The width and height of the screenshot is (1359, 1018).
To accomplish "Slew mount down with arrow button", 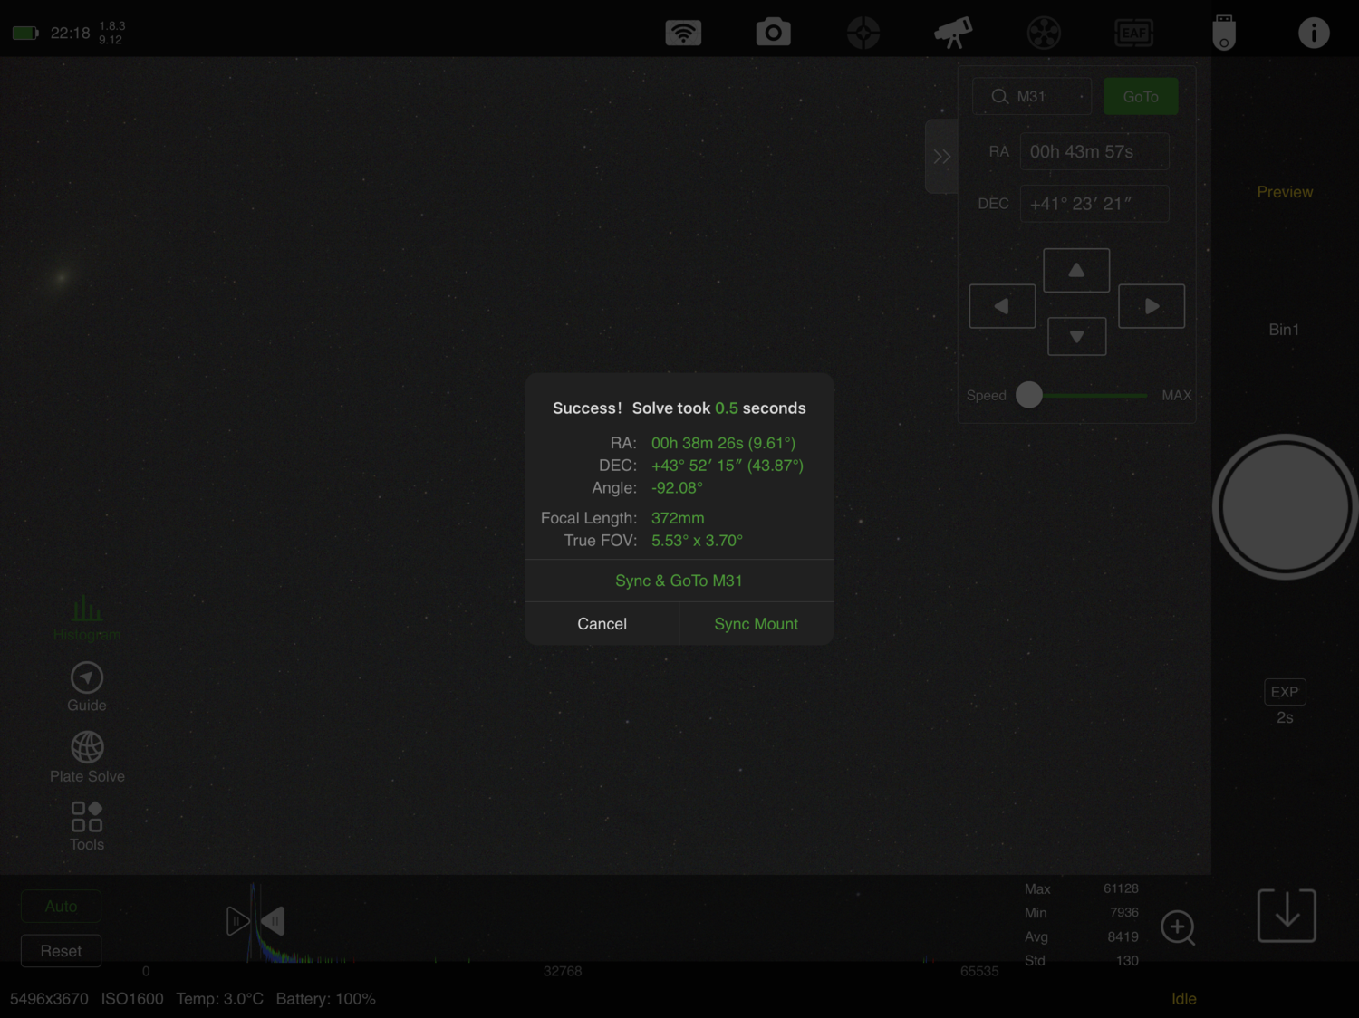I will click(x=1076, y=336).
